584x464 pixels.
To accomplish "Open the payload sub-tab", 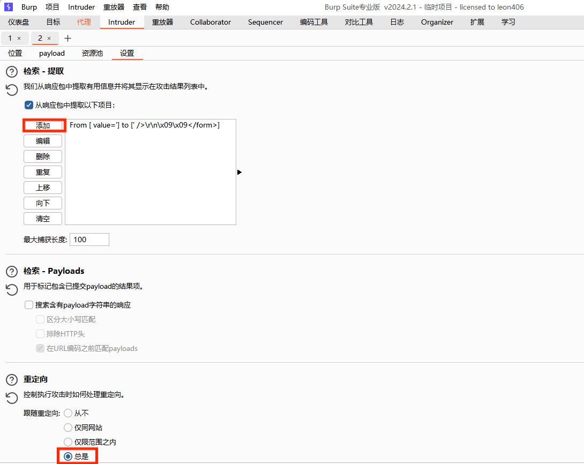I will 52,53.
